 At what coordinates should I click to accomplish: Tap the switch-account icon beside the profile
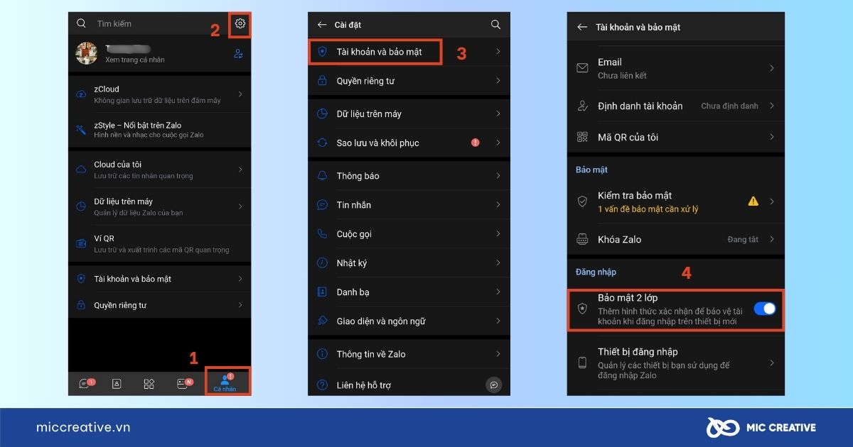click(238, 54)
